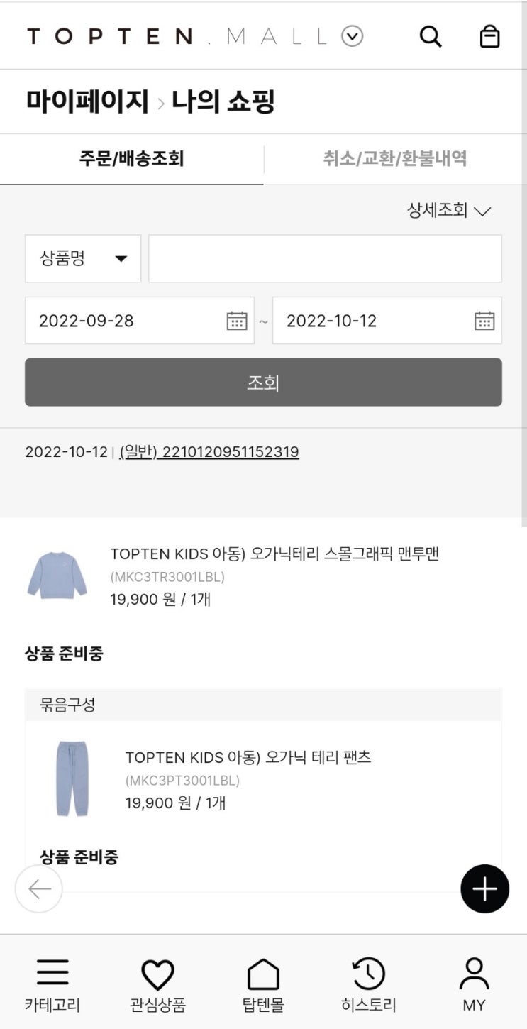Expand the TOPTEN MALL dropdown chevron

point(353,36)
